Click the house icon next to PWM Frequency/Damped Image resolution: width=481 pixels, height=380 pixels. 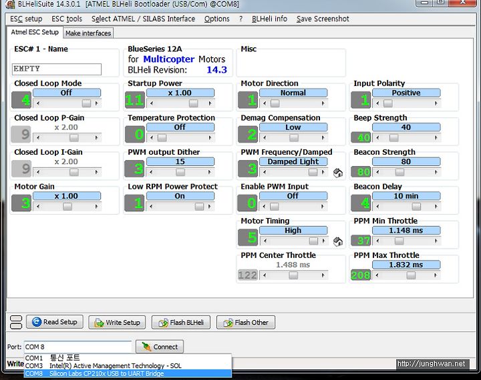(x=338, y=173)
